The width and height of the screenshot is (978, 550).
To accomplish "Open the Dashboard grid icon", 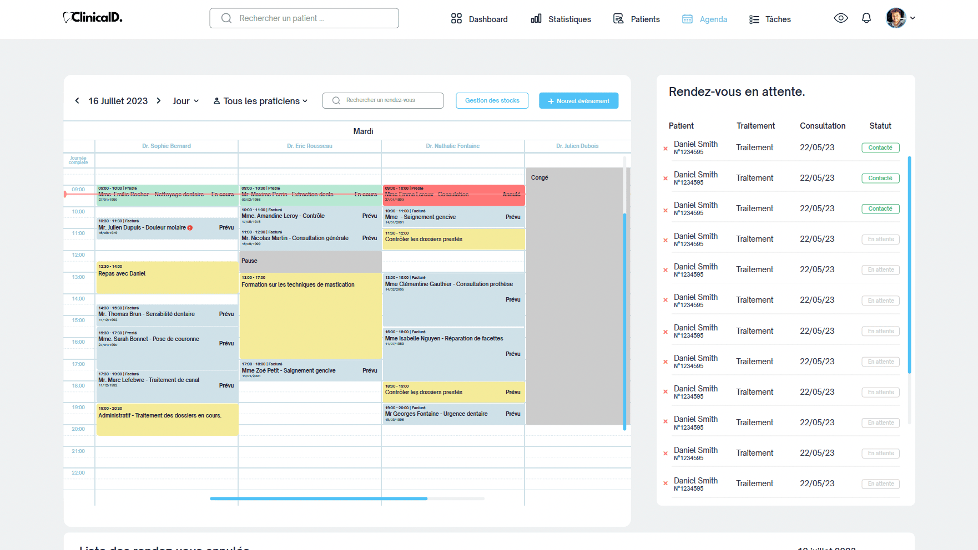I will (456, 19).
